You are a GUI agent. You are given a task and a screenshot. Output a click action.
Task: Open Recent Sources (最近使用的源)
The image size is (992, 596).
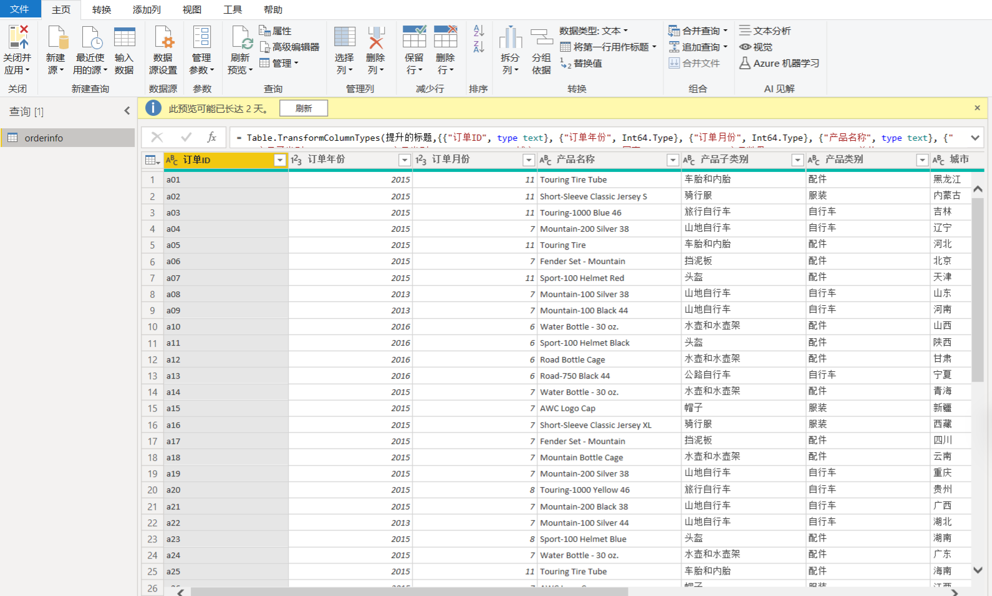(90, 50)
